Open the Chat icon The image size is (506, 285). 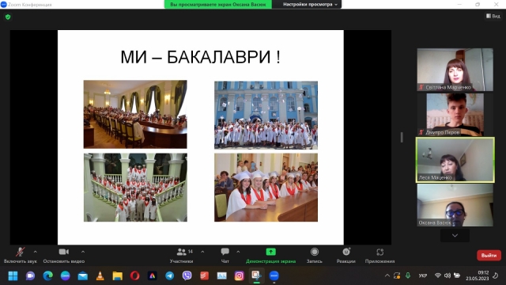pyautogui.click(x=225, y=252)
